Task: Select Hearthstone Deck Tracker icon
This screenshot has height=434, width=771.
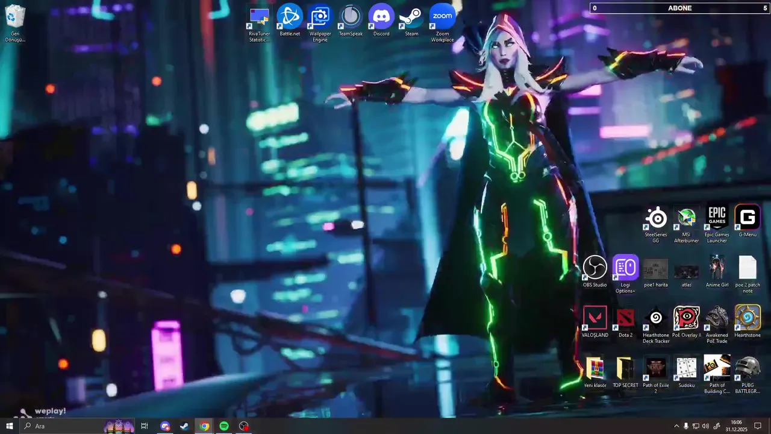Action: tap(655, 325)
